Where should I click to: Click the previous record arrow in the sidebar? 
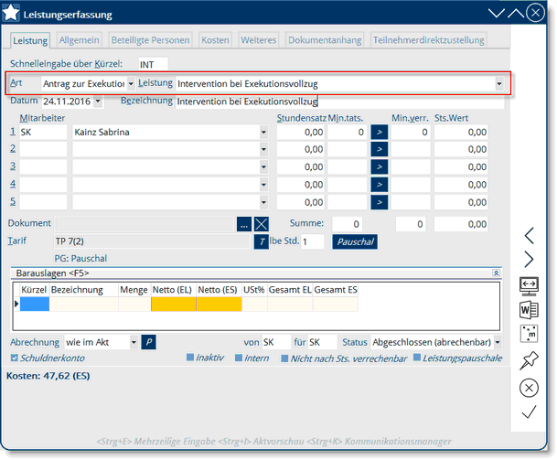[529, 236]
